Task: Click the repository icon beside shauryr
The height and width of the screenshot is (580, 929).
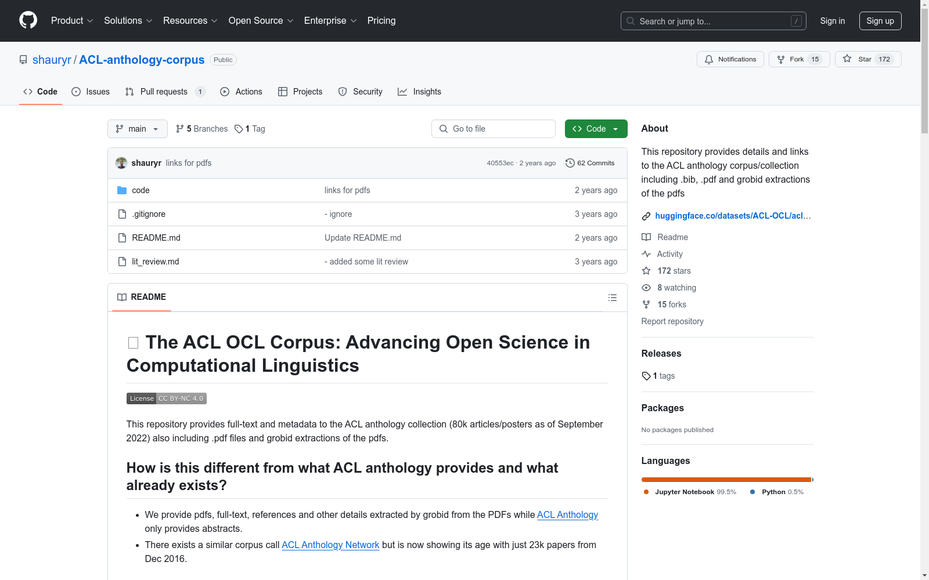Action: pyautogui.click(x=23, y=60)
